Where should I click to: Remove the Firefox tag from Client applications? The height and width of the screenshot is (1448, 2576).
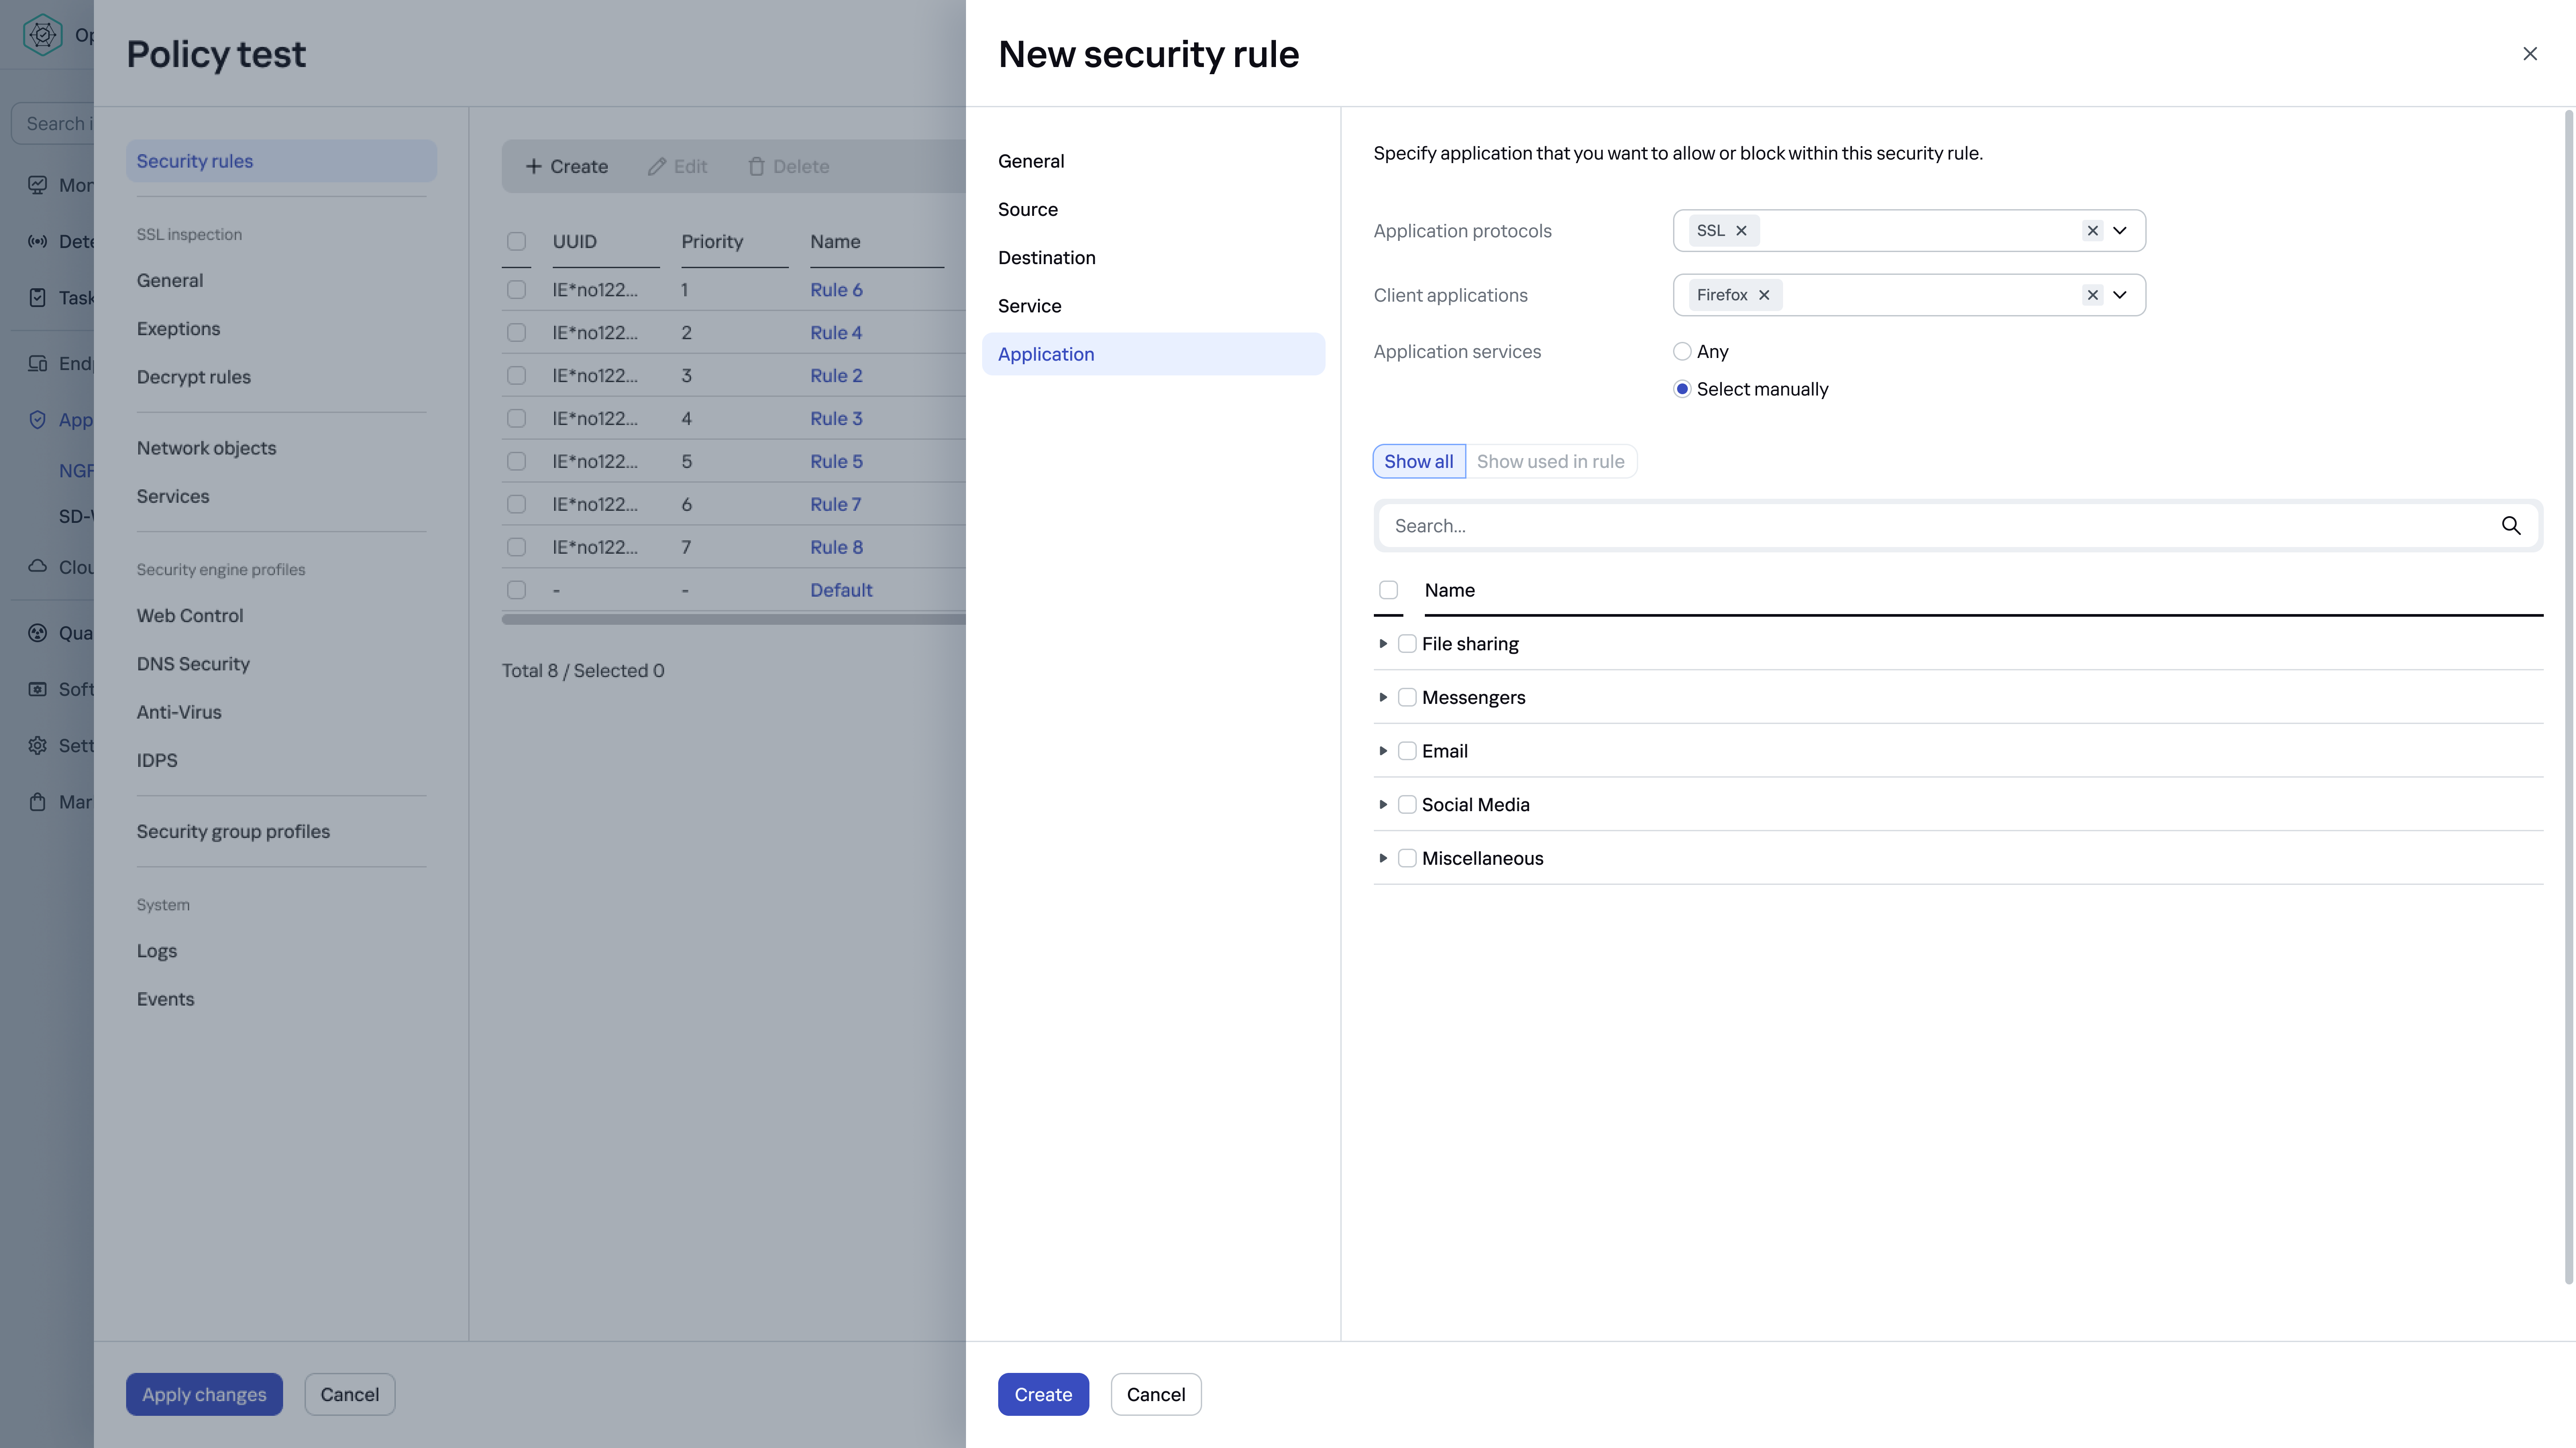[1764, 295]
